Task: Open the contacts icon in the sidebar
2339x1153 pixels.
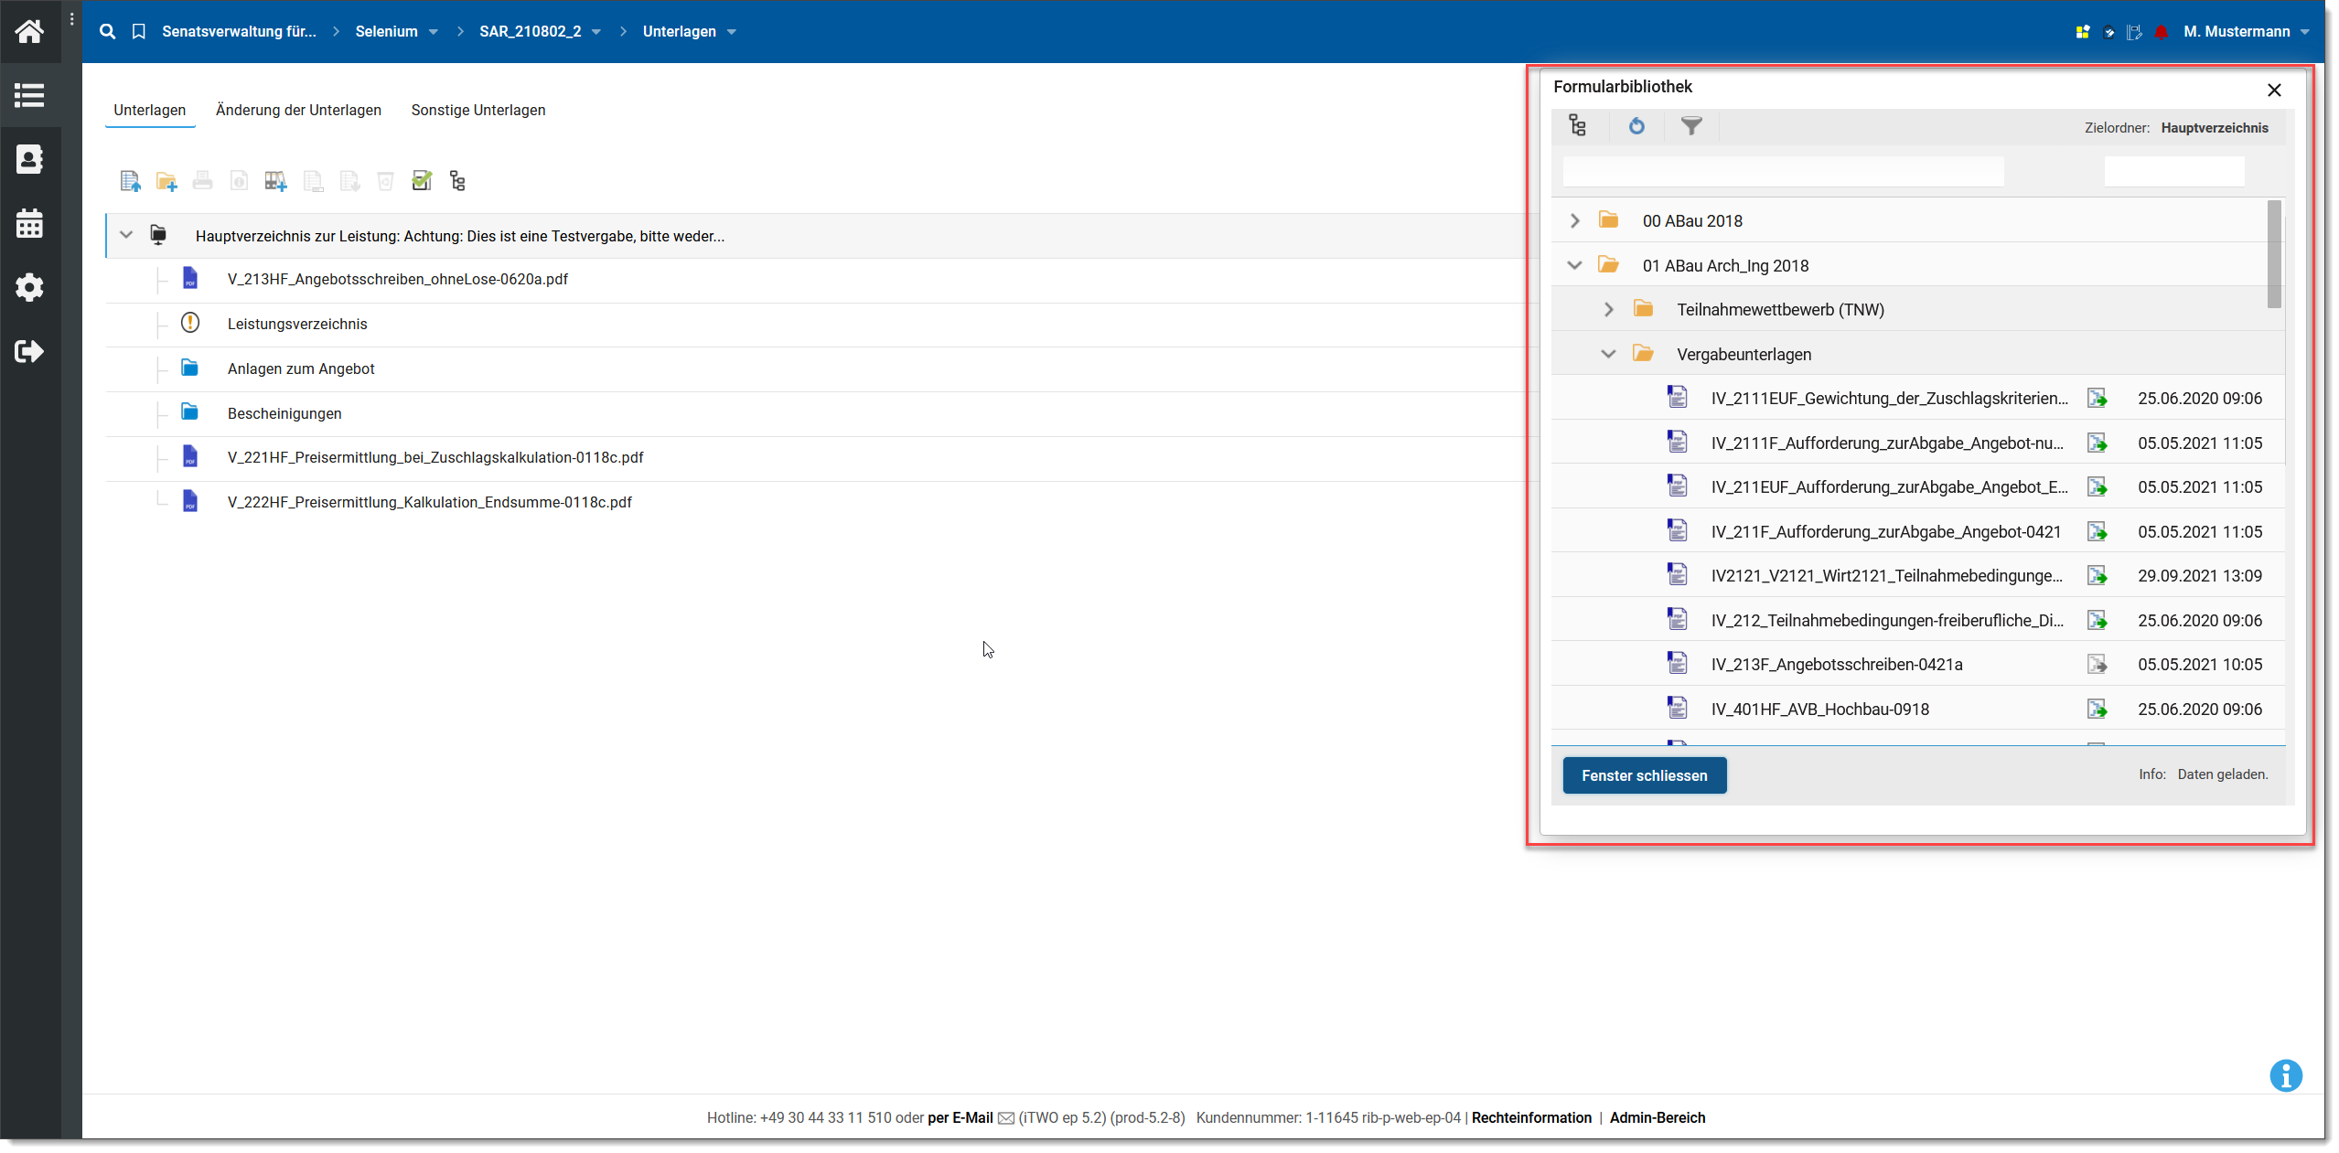Action: coord(29,159)
